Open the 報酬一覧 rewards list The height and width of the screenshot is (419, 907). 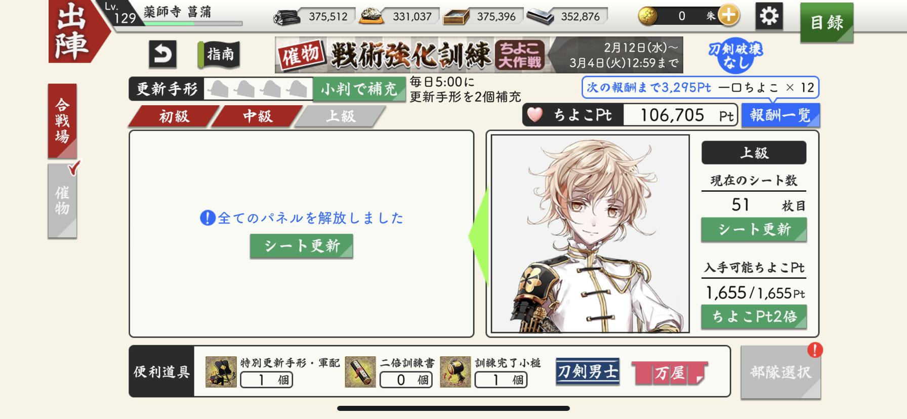pyautogui.click(x=780, y=115)
